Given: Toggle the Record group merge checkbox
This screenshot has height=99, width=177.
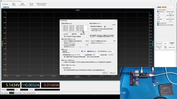Looking at the screenshot, I should point(91,29).
